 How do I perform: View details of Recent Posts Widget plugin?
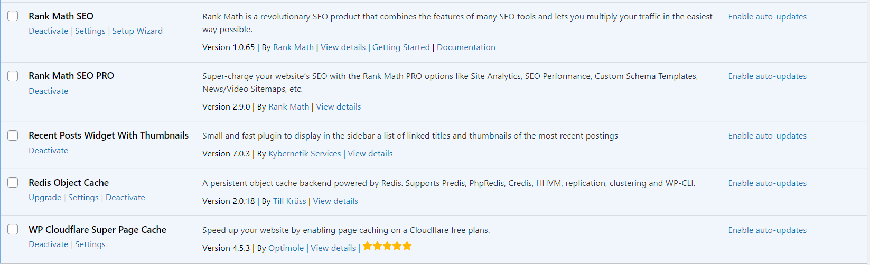pyautogui.click(x=370, y=154)
